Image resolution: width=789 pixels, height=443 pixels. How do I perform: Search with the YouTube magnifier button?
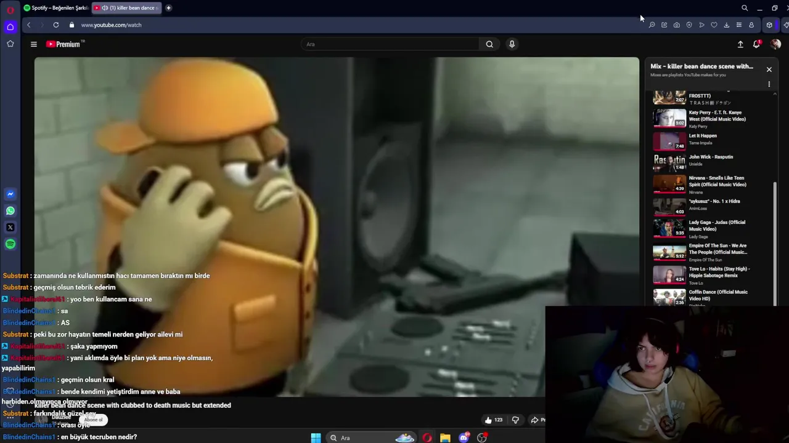click(489, 44)
